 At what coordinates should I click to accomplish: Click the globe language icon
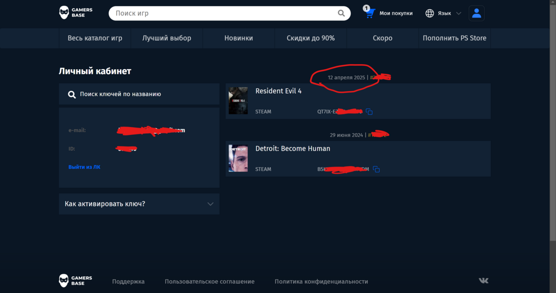click(429, 13)
